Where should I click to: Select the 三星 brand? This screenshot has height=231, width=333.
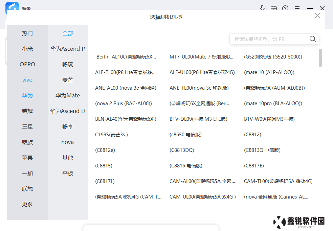27,127
